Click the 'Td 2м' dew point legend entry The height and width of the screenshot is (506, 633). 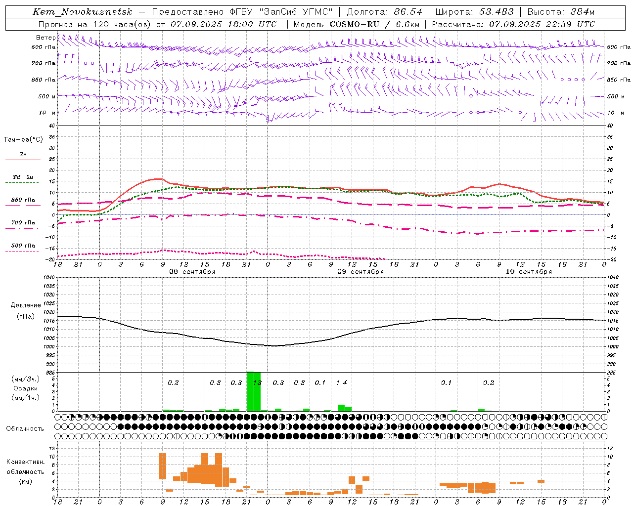[23, 177]
